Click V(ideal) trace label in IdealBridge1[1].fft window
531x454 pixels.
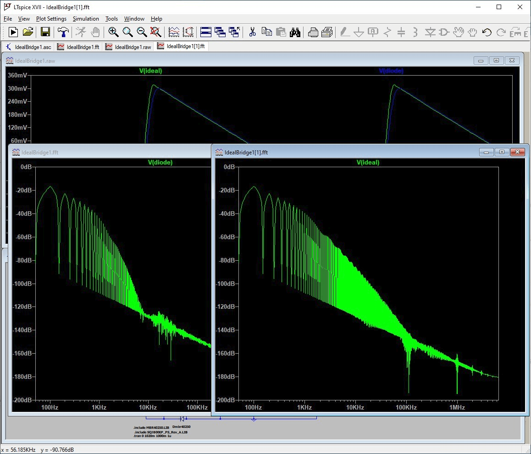point(368,162)
